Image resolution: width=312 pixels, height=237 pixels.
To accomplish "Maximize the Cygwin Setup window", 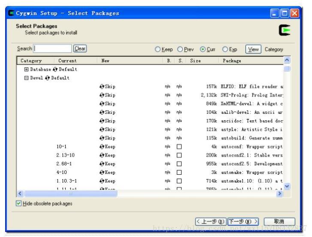I will (x=285, y=13).
